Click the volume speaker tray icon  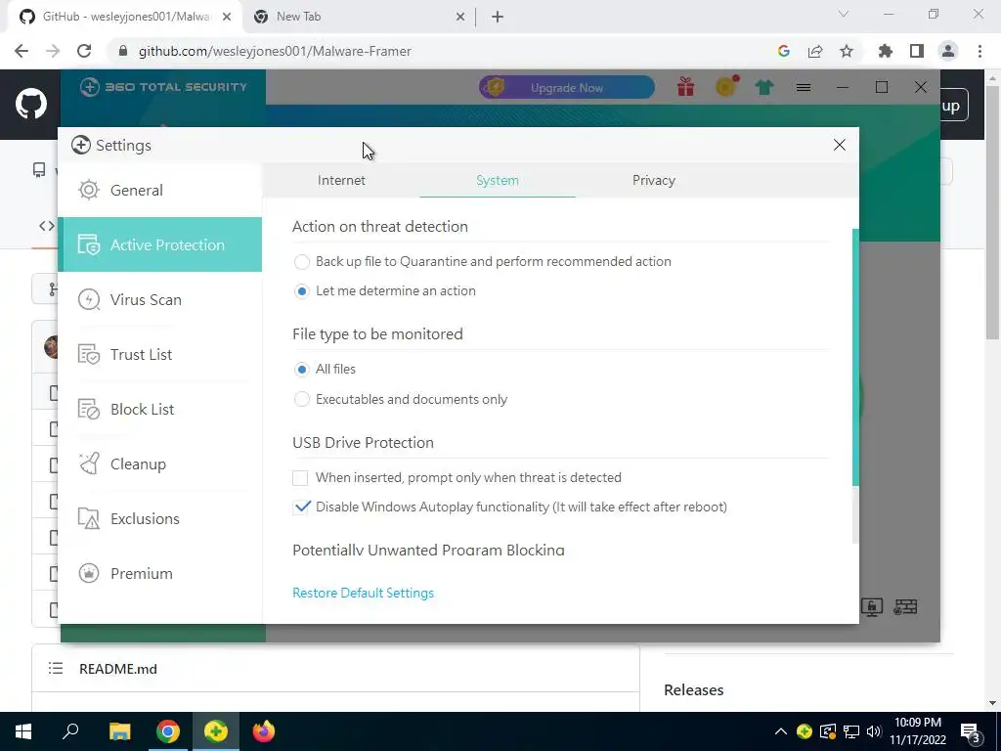pos(874,731)
